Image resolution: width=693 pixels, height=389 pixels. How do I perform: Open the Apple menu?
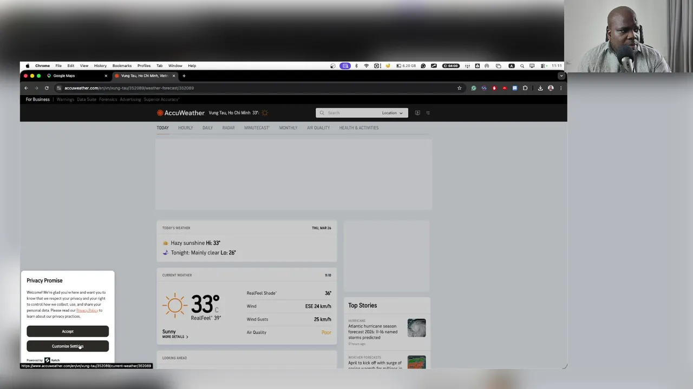coord(28,66)
